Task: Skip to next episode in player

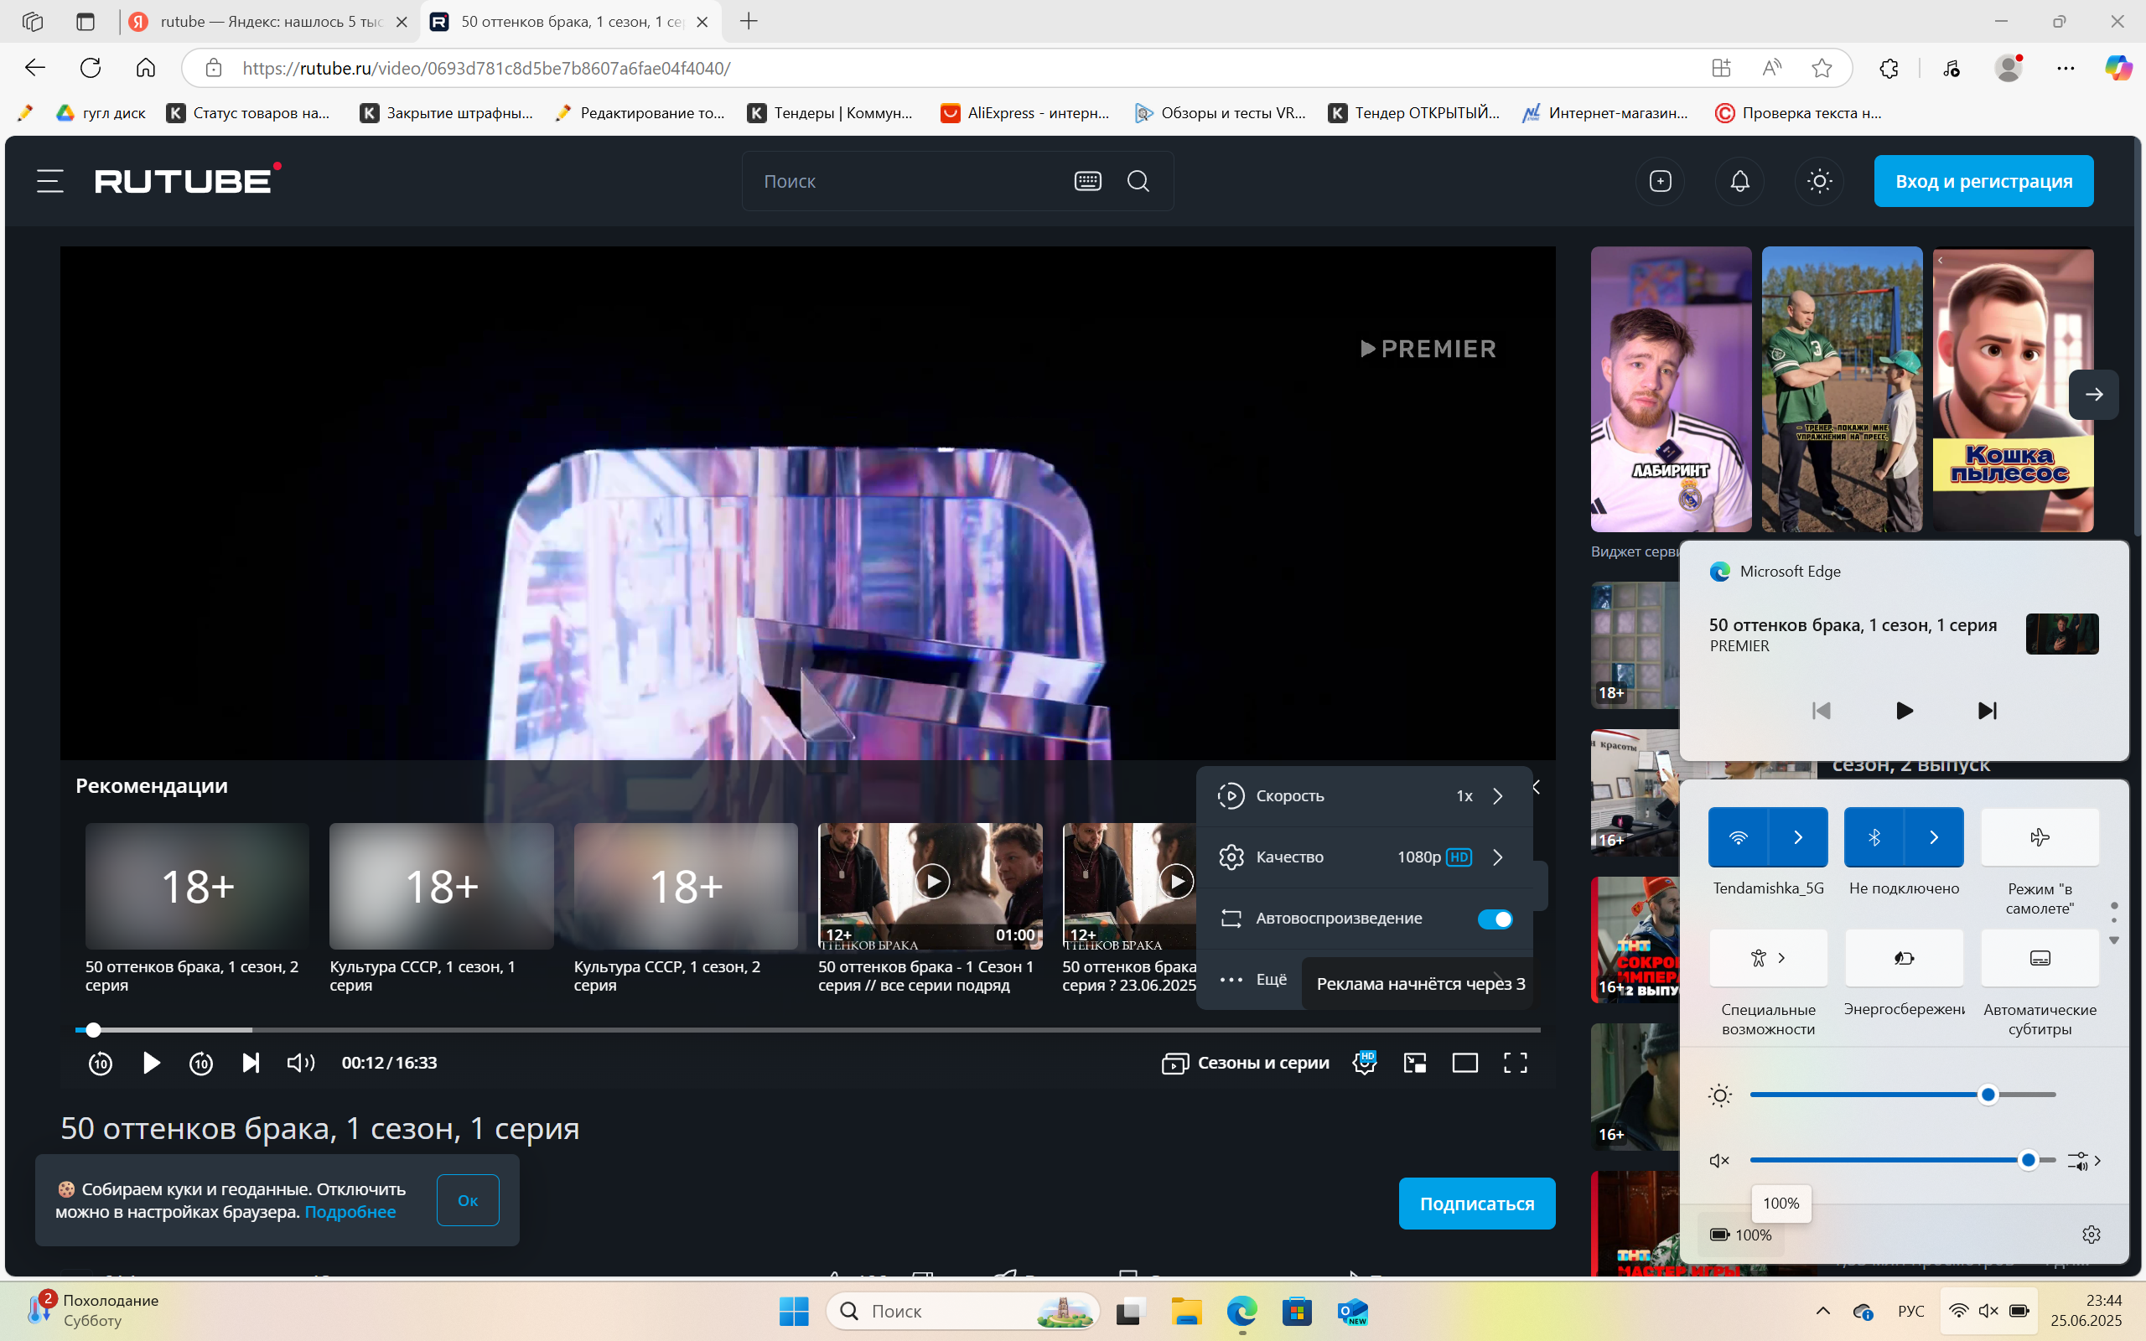Action: click(251, 1063)
